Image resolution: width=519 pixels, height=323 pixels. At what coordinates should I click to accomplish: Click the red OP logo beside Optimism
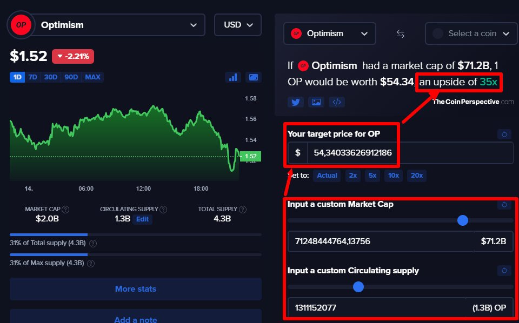click(21, 25)
